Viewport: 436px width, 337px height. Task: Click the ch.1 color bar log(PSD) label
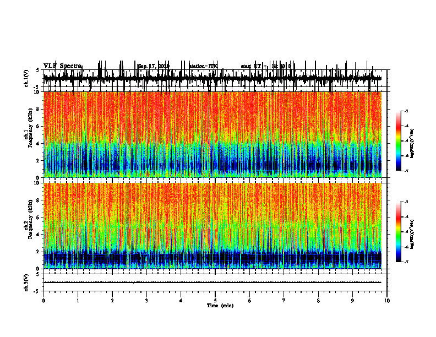(x=412, y=143)
